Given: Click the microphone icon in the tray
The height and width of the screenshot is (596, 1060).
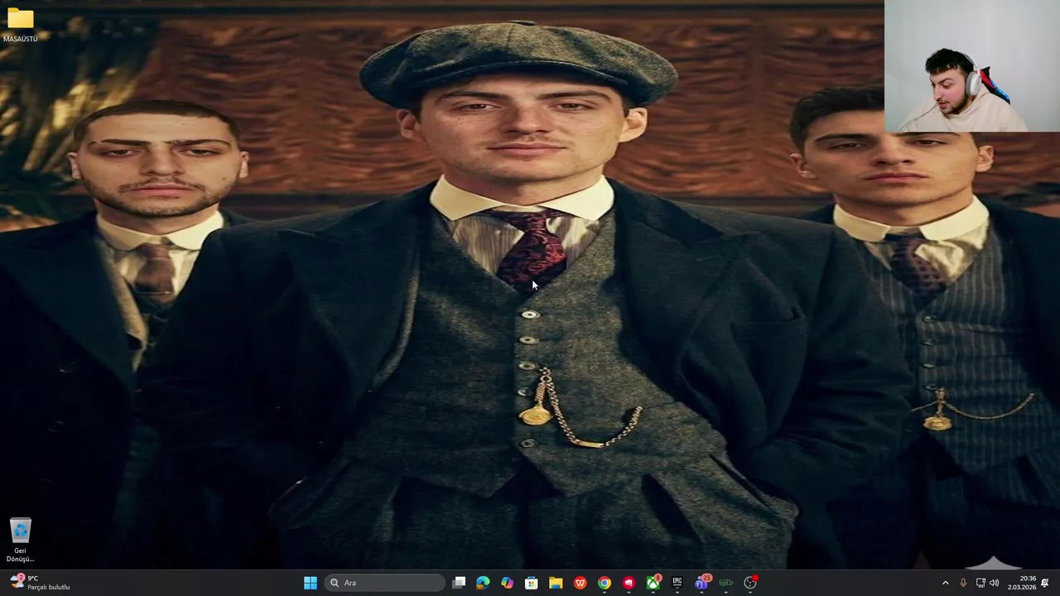Looking at the screenshot, I should click(963, 583).
